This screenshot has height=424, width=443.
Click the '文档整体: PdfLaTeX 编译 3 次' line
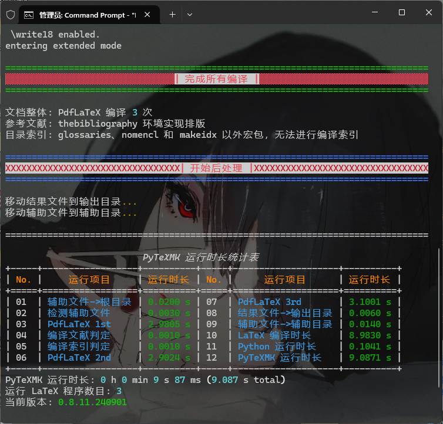click(79, 113)
